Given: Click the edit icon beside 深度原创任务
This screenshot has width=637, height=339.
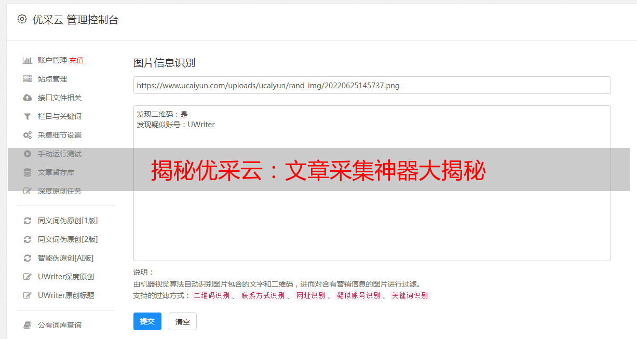Looking at the screenshot, I should coord(28,191).
